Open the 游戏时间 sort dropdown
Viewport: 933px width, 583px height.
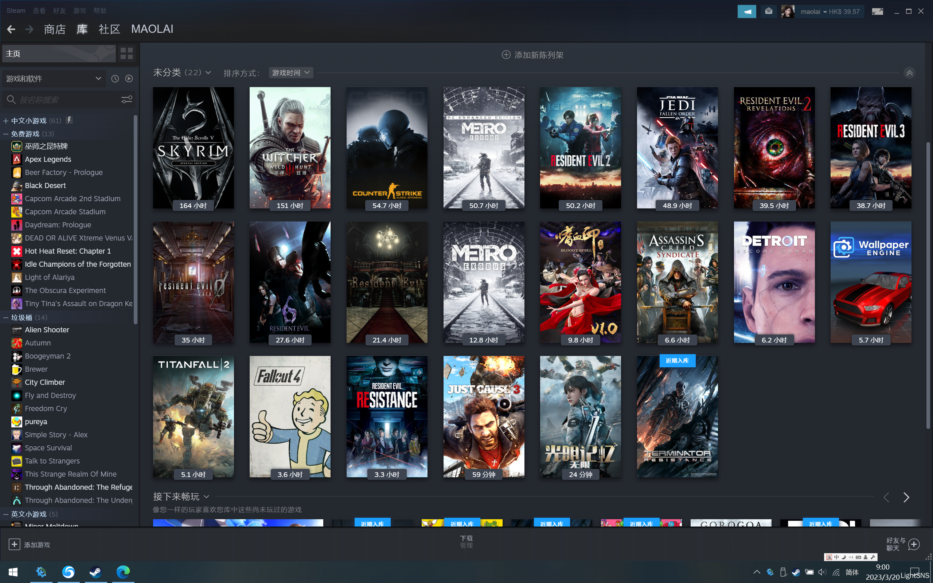291,73
